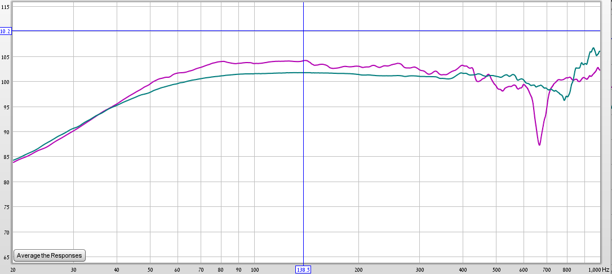Click the 200 label on frequency axis
The width and height of the screenshot is (612, 274).
(359, 269)
